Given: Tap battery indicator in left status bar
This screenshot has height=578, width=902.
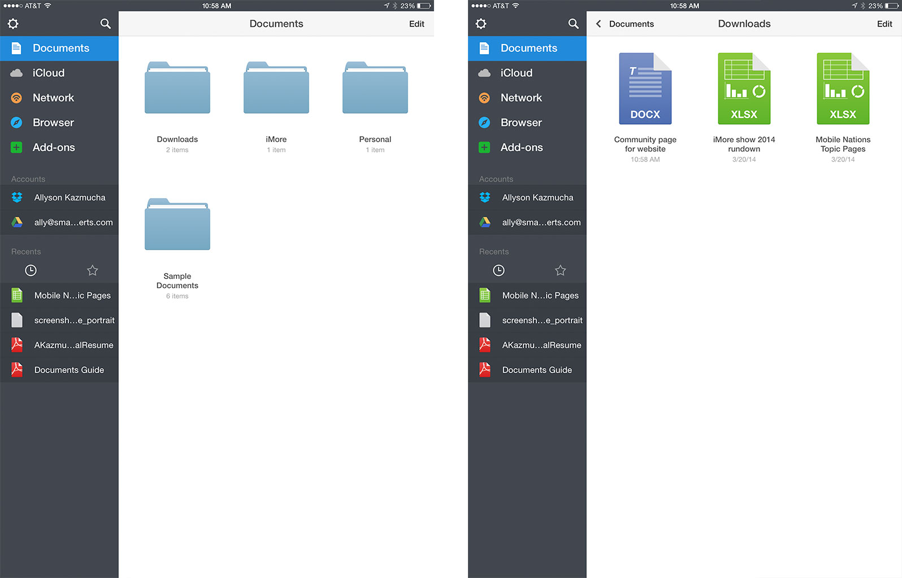Looking at the screenshot, I should click(424, 6).
